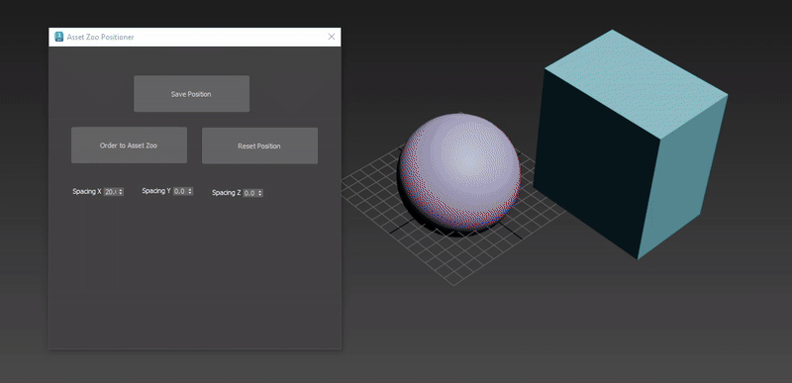Screen dimensions: 792x383
Task: Click the Reset Position button
Action: [259, 145]
